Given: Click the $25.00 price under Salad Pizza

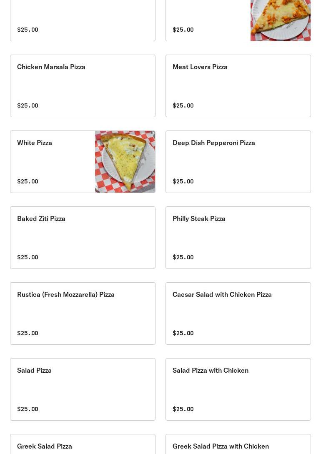Looking at the screenshot, I should click(28, 409).
